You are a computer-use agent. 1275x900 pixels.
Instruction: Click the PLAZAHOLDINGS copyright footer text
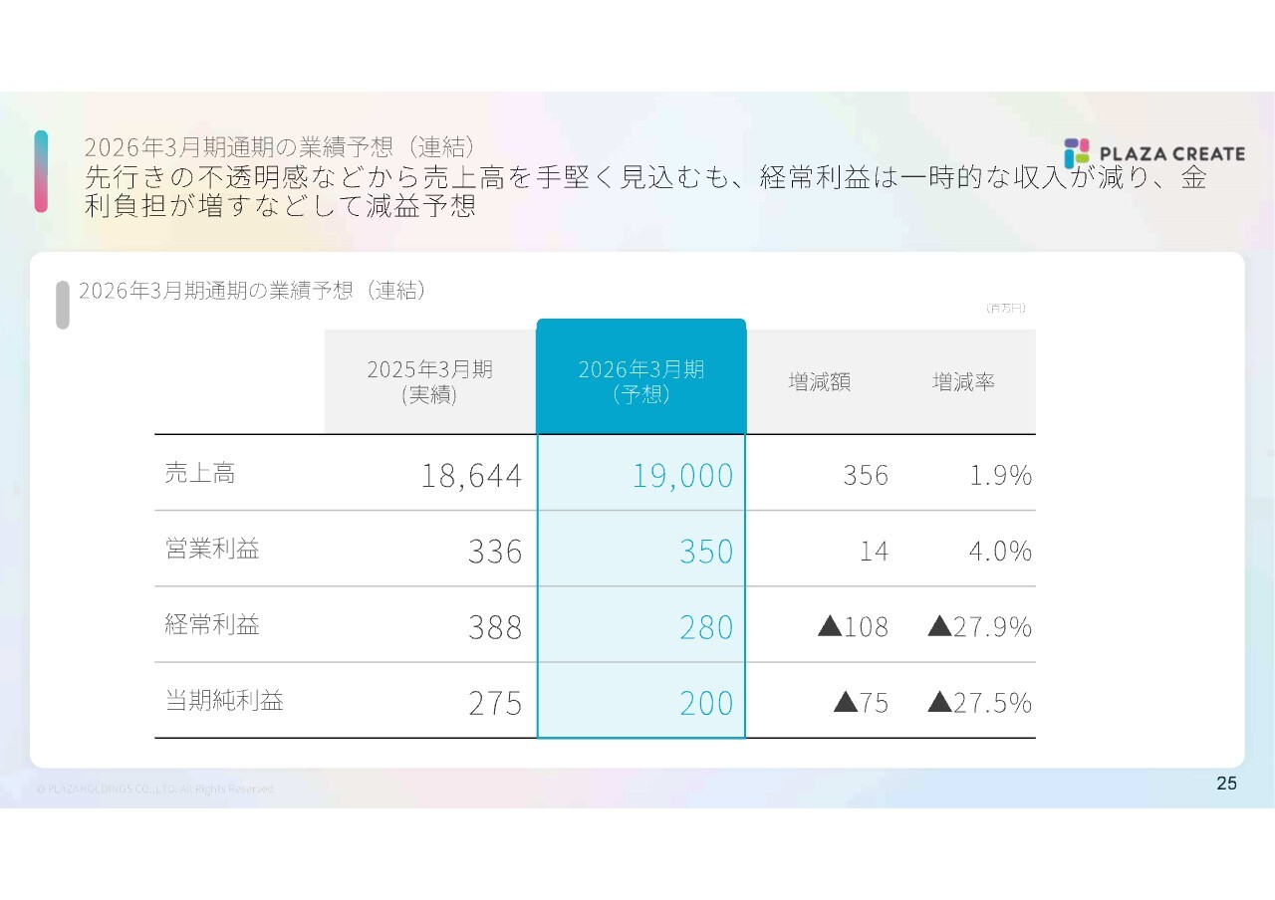tap(154, 788)
